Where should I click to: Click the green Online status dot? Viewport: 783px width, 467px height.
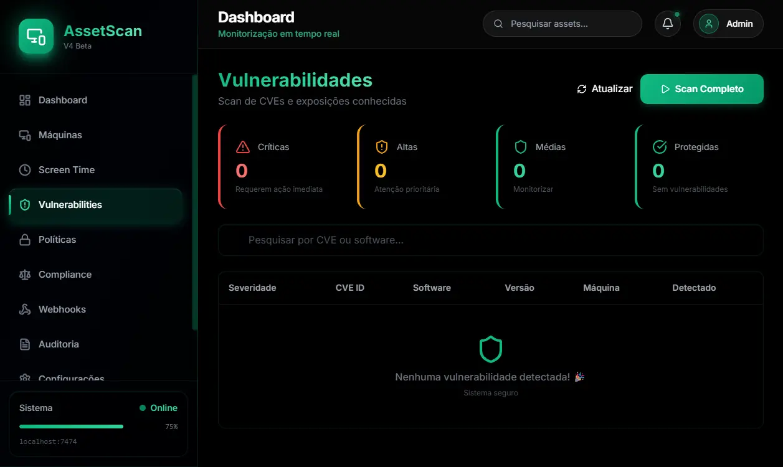(143, 408)
